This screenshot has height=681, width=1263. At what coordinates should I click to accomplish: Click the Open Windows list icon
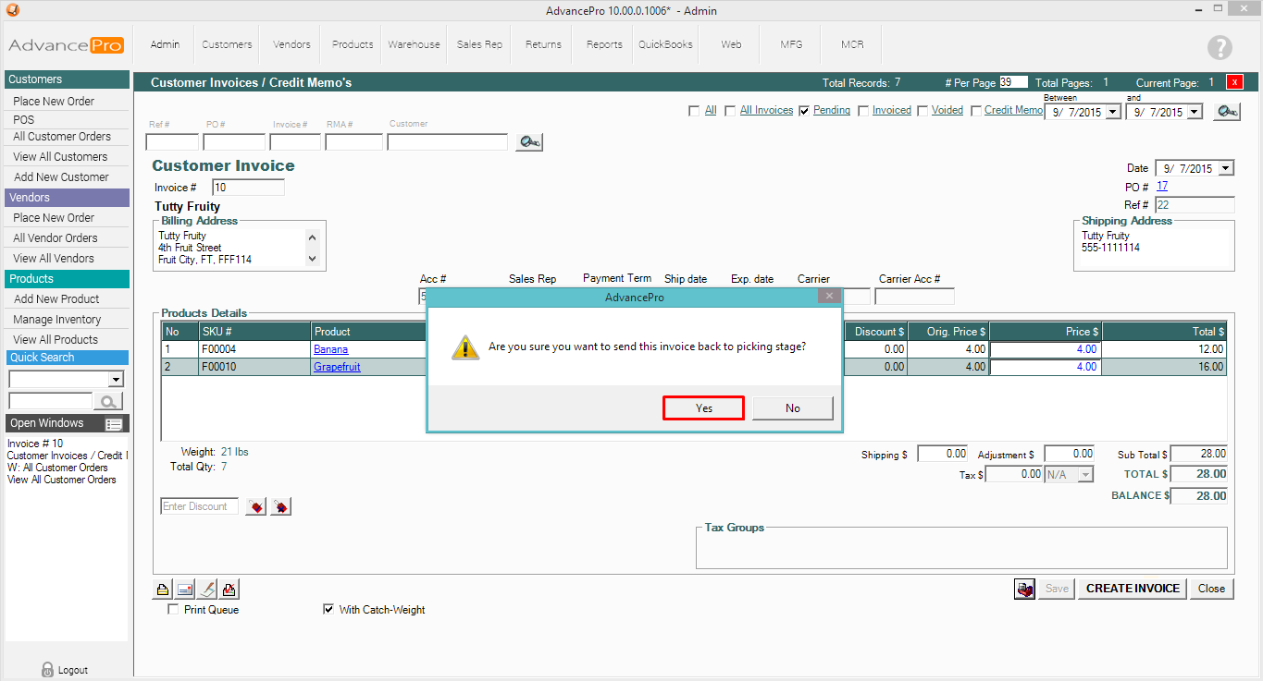[x=114, y=424]
